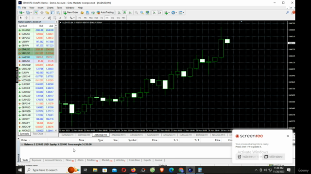Select the NAS100 row in Market Watch
The image size is (311, 174).
(x=36, y=57)
